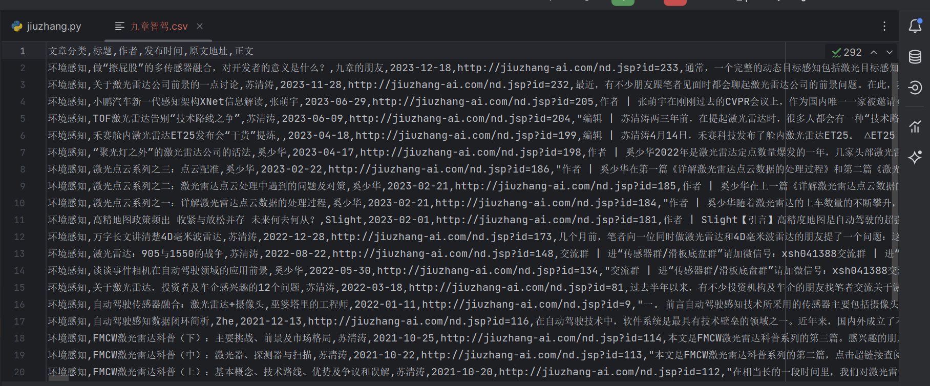Close the 九章智驾.csv editor tab
Viewport: 930px width, 386px height.
click(200, 26)
